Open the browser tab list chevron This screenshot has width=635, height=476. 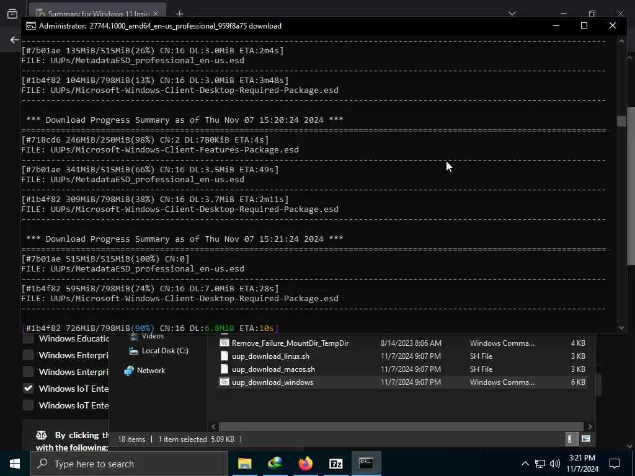tap(512, 14)
